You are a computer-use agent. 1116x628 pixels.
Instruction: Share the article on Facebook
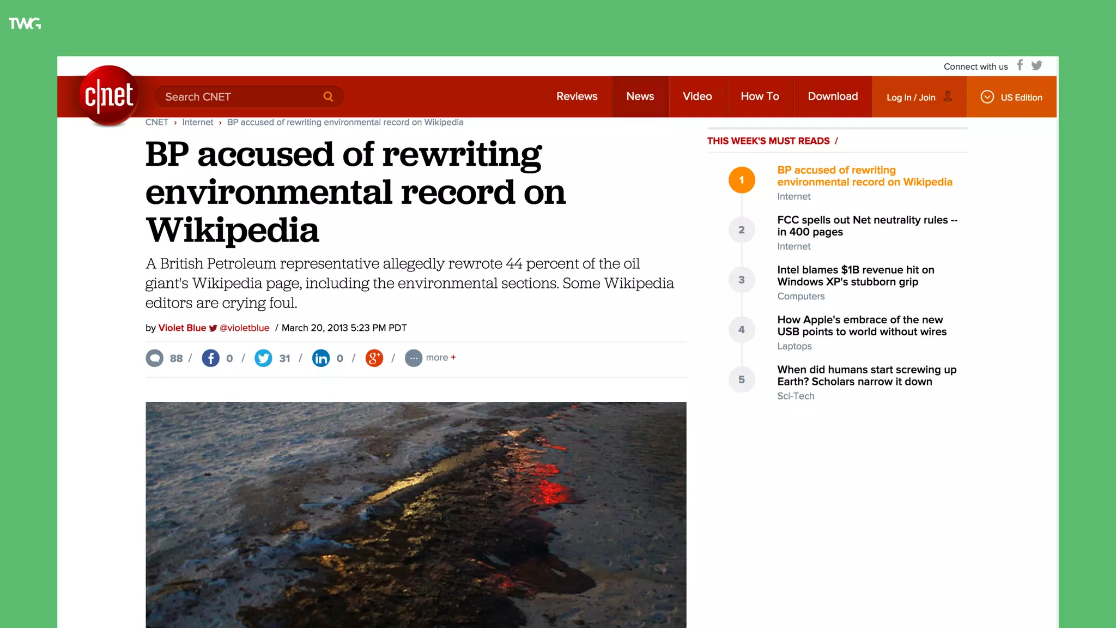pos(211,358)
